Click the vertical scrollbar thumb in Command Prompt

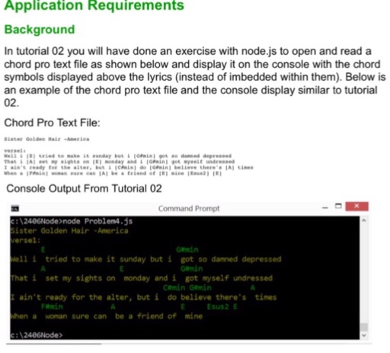pos(364,326)
